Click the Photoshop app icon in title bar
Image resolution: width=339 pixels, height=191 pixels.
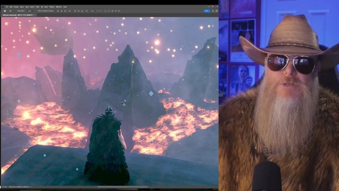(3, 7)
